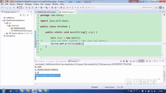Open the Refactor menu

coord(20,4)
